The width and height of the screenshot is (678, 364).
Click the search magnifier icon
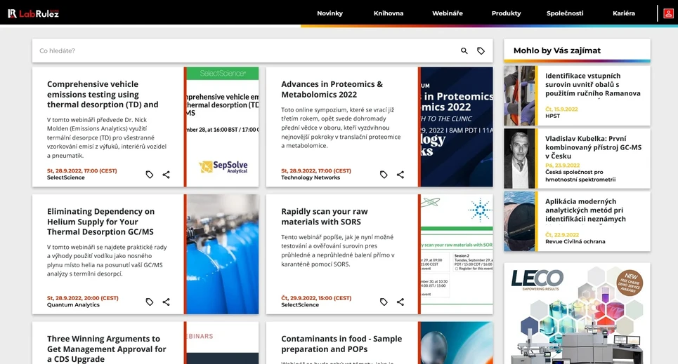pyautogui.click(x=464, y=50)
